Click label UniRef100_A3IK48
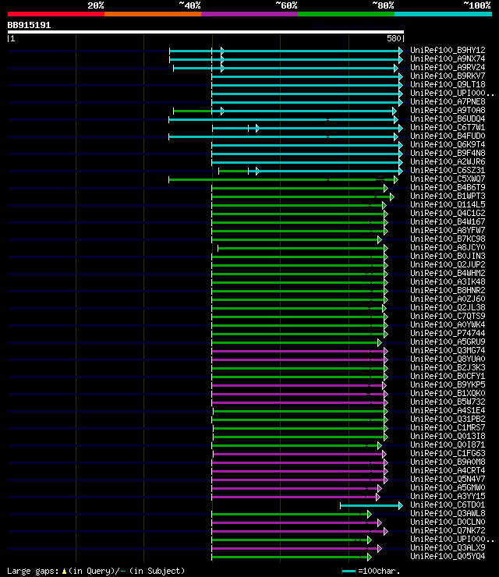The width and height of the screenshot is (499, 577). 448,281
